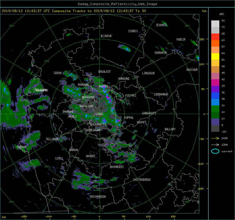Click the KARWAR city label
The width and height of the screenshot is (235, 220).
tap(21, 147)
